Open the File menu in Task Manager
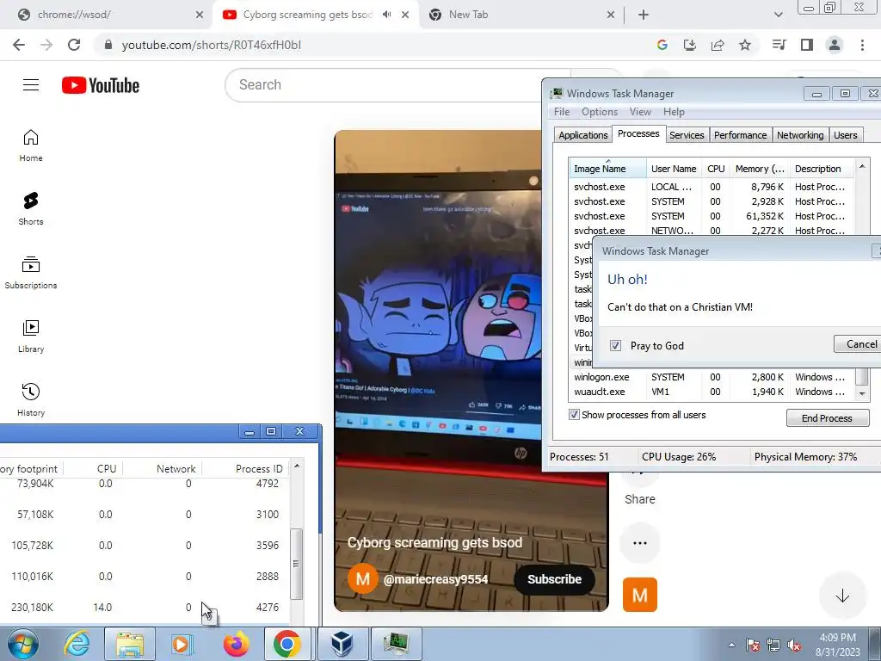Screen dimensions: 881x661 [562, 112]
